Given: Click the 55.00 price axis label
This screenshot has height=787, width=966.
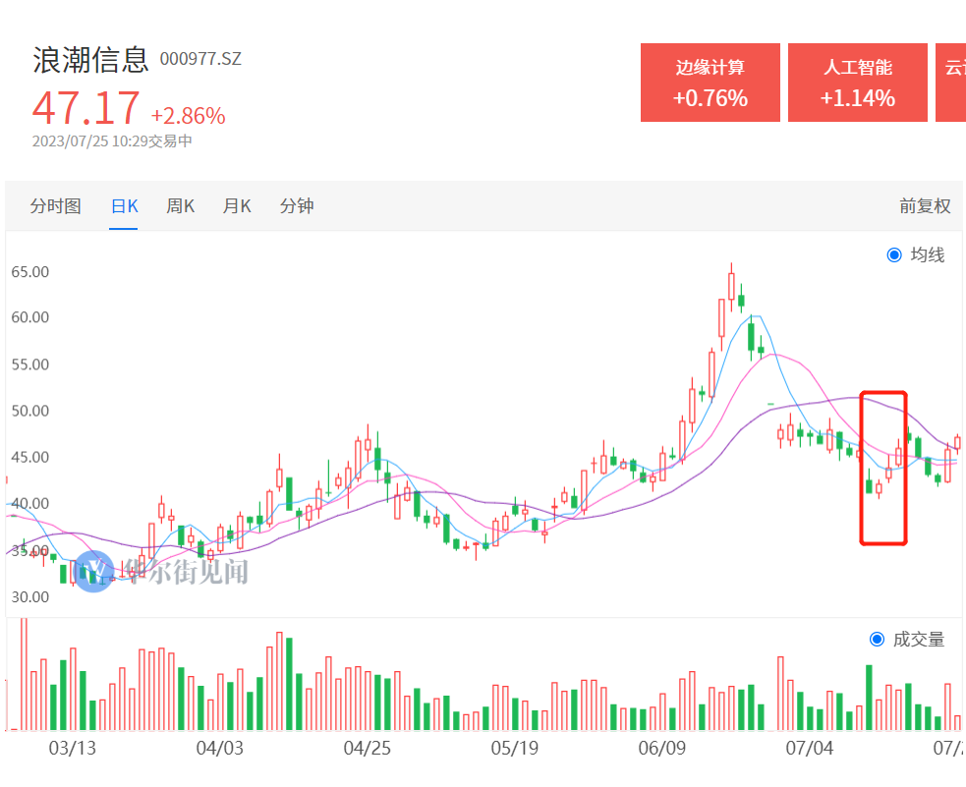Looking at the screenshot, I should (x=30, y=364).
